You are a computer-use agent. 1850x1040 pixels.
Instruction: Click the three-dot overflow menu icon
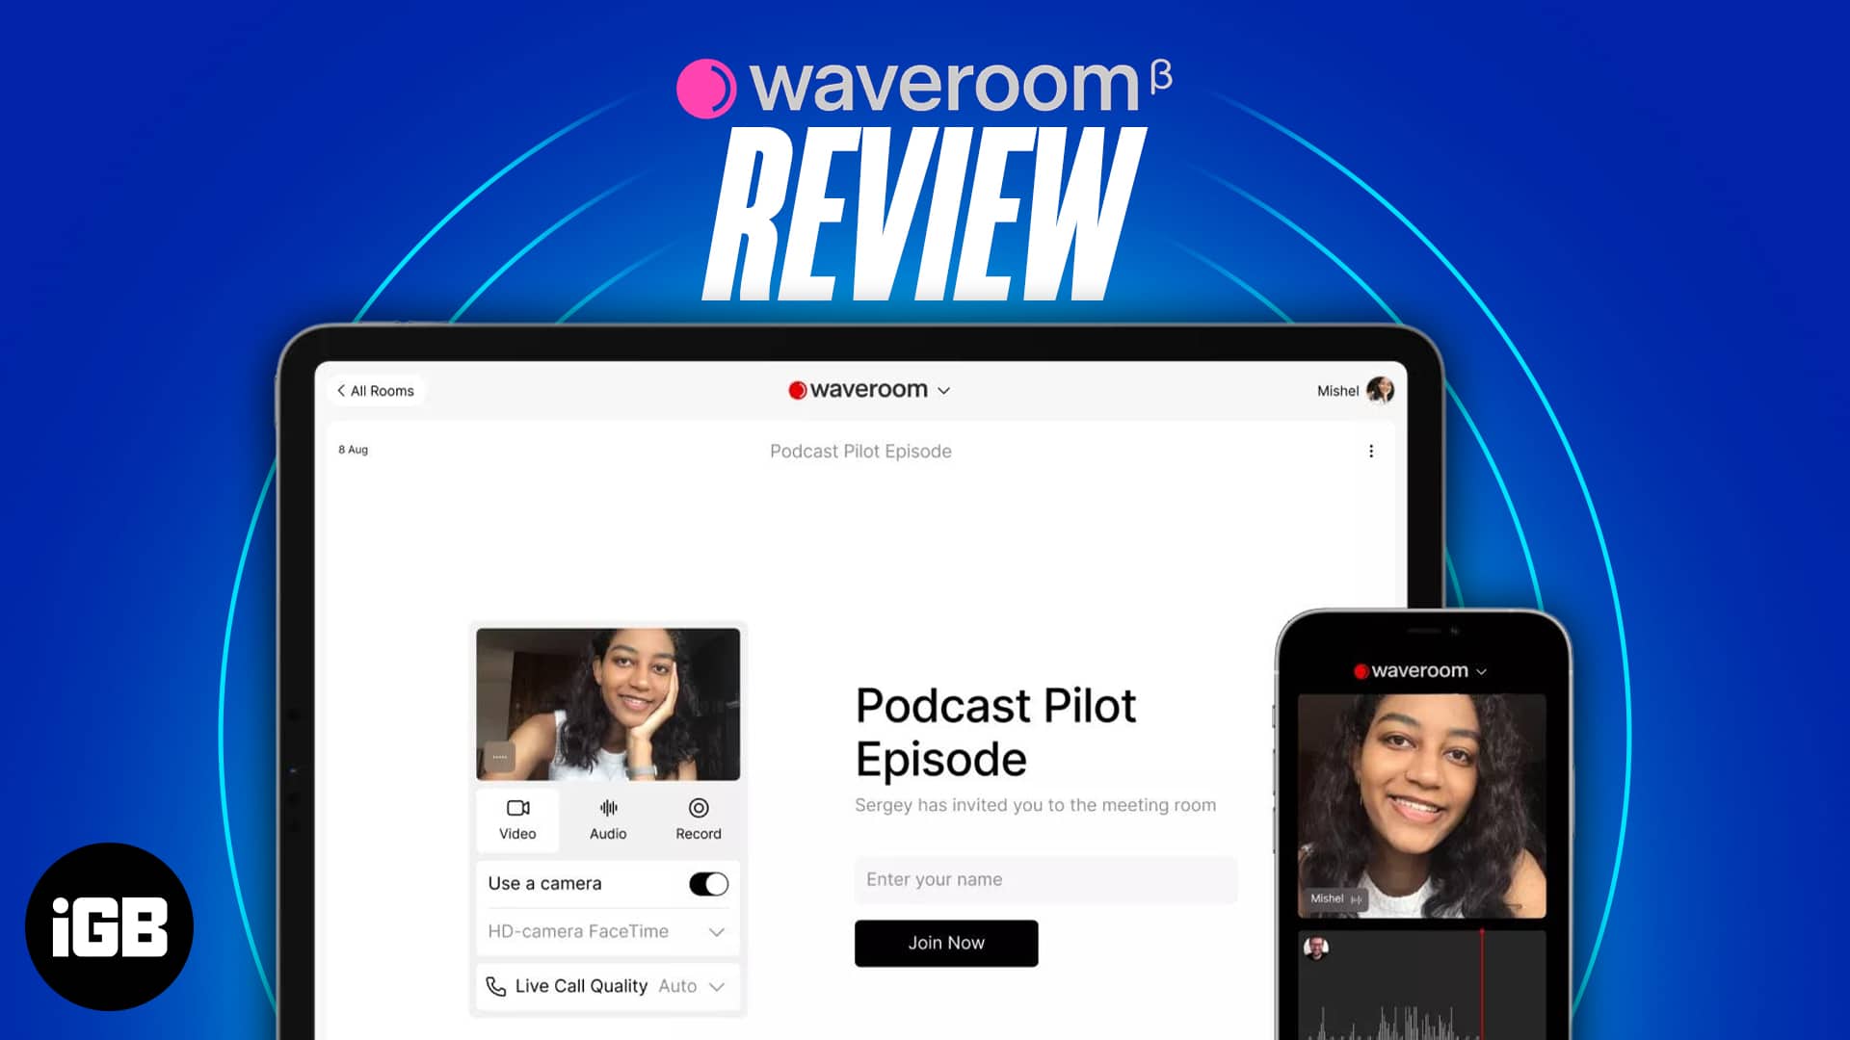1371,451
